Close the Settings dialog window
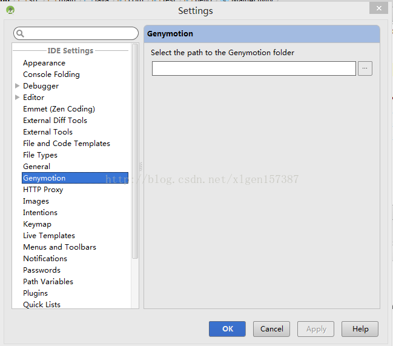 tap(378, 8)
